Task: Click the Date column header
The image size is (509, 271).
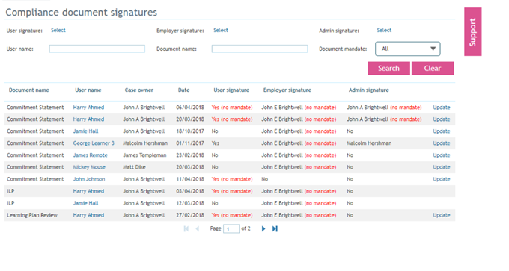Action: [183, 90]
